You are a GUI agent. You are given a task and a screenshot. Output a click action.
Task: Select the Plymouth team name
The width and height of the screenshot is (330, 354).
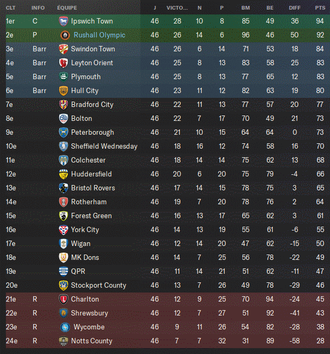click(x=86, y=77)
